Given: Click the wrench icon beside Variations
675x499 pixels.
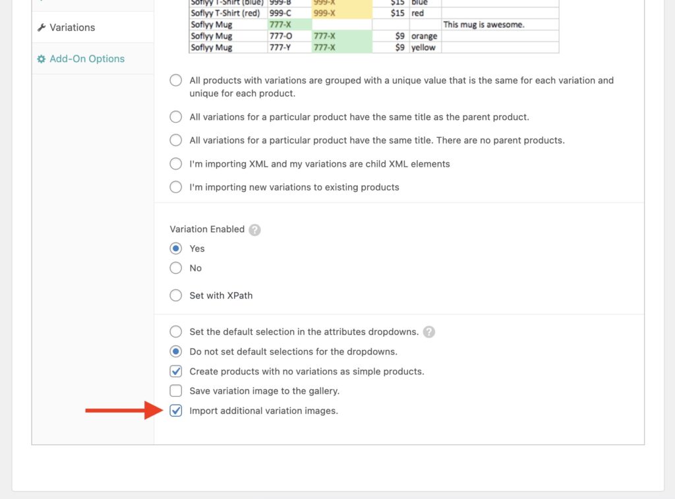Looking at the screenshot, I should pyautogui.click(x=42, y=28).
